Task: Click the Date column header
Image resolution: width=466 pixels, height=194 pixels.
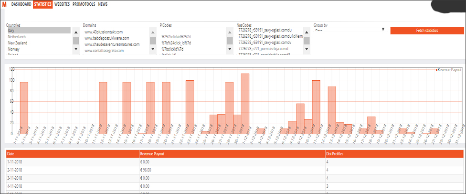Action: (x=73, y=154)
